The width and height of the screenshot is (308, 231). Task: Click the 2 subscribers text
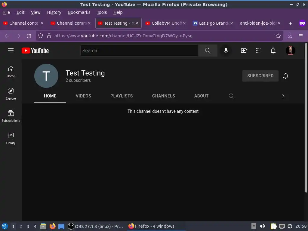(x=78, y=80)
